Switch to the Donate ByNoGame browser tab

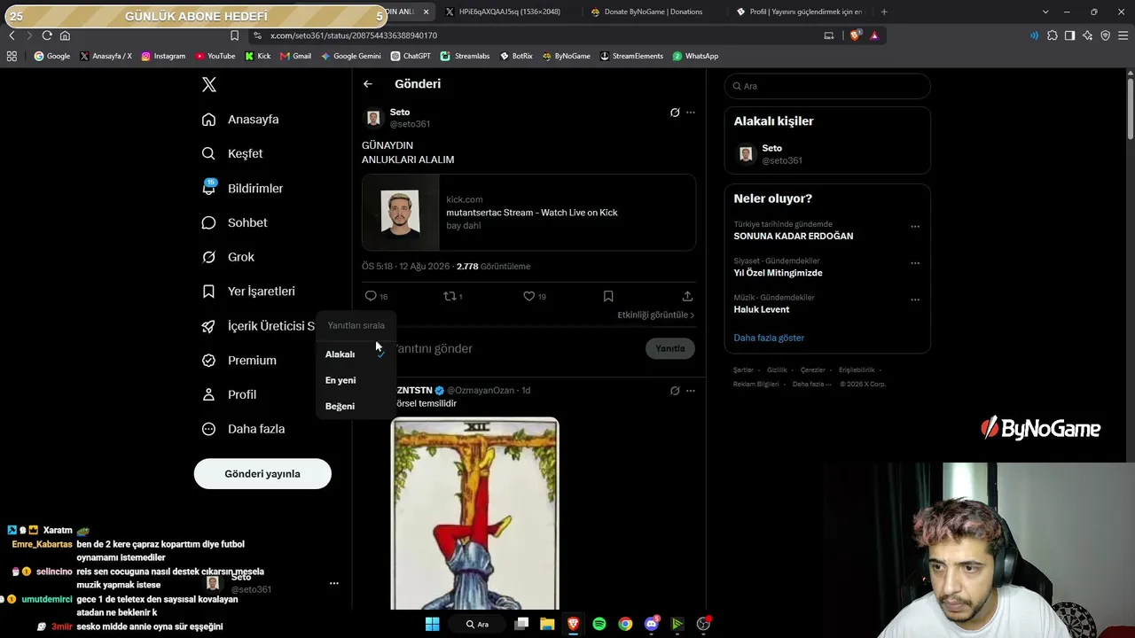pos(653,12)
